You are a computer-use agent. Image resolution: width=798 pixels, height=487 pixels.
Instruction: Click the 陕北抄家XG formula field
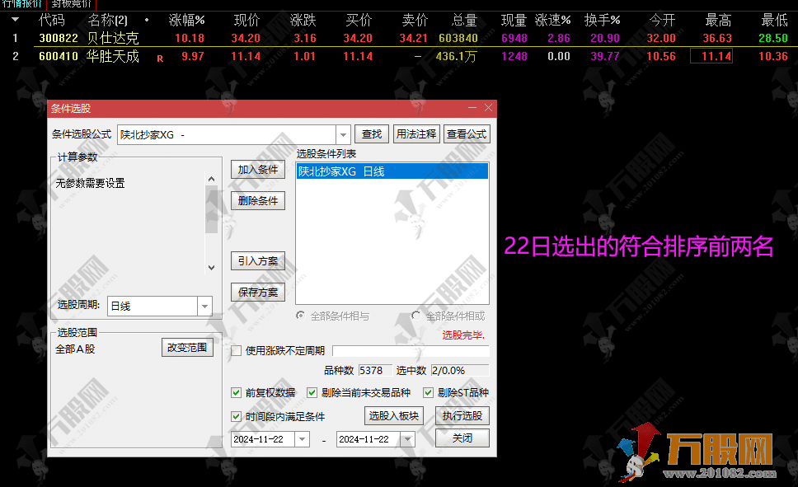click(x=227, y=135)
